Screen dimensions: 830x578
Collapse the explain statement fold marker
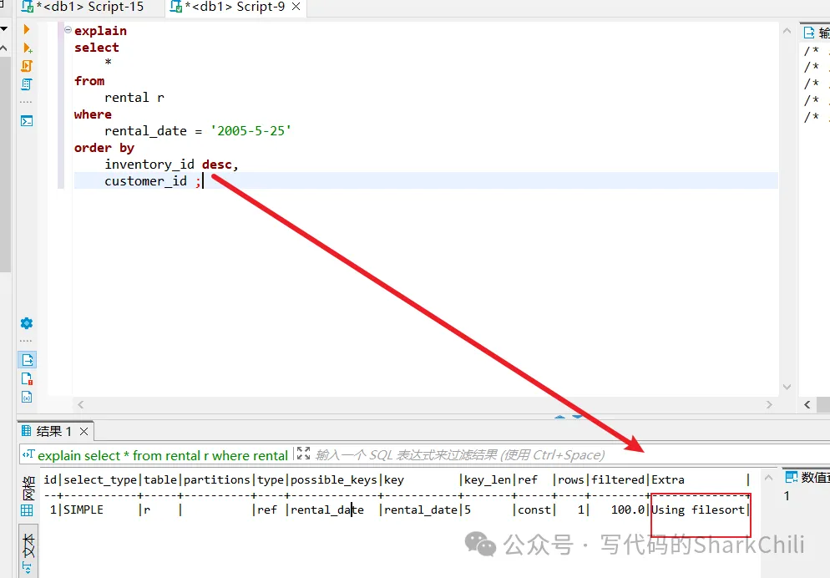click(x=68, y=30)
